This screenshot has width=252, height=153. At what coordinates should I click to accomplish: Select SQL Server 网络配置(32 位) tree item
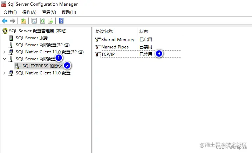[43, 45]
